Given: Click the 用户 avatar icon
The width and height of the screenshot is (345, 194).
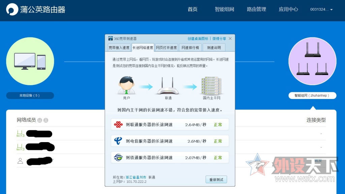Looking at the screenshot, I should [127, 85].
